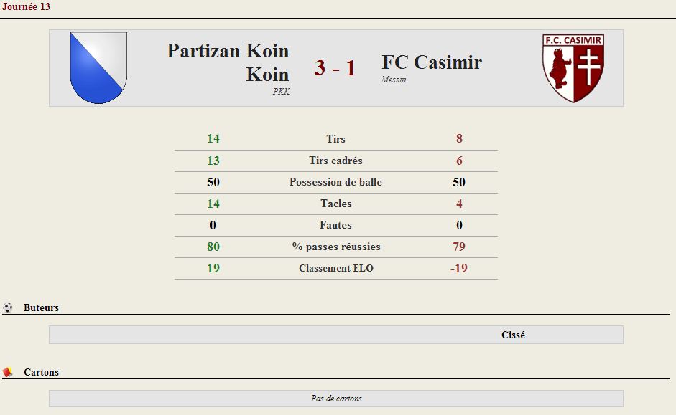Click the F.C. Casimir club crest
Image resolution: width=676 pixels, height=415 pixels.
click(573, 68)
